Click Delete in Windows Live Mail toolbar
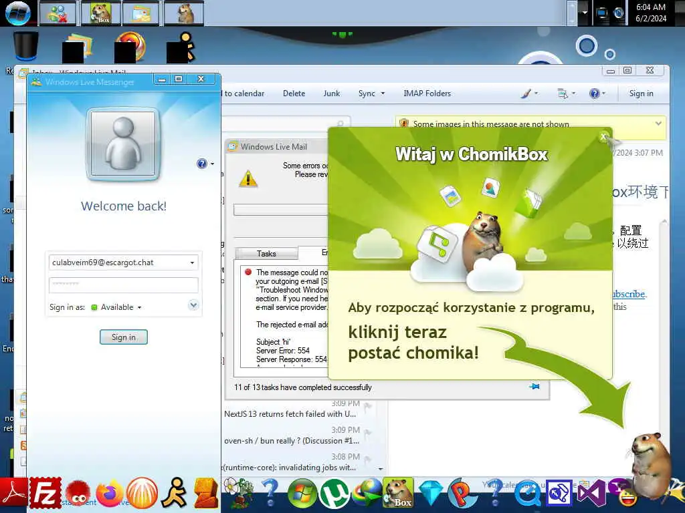 [294, 94]
